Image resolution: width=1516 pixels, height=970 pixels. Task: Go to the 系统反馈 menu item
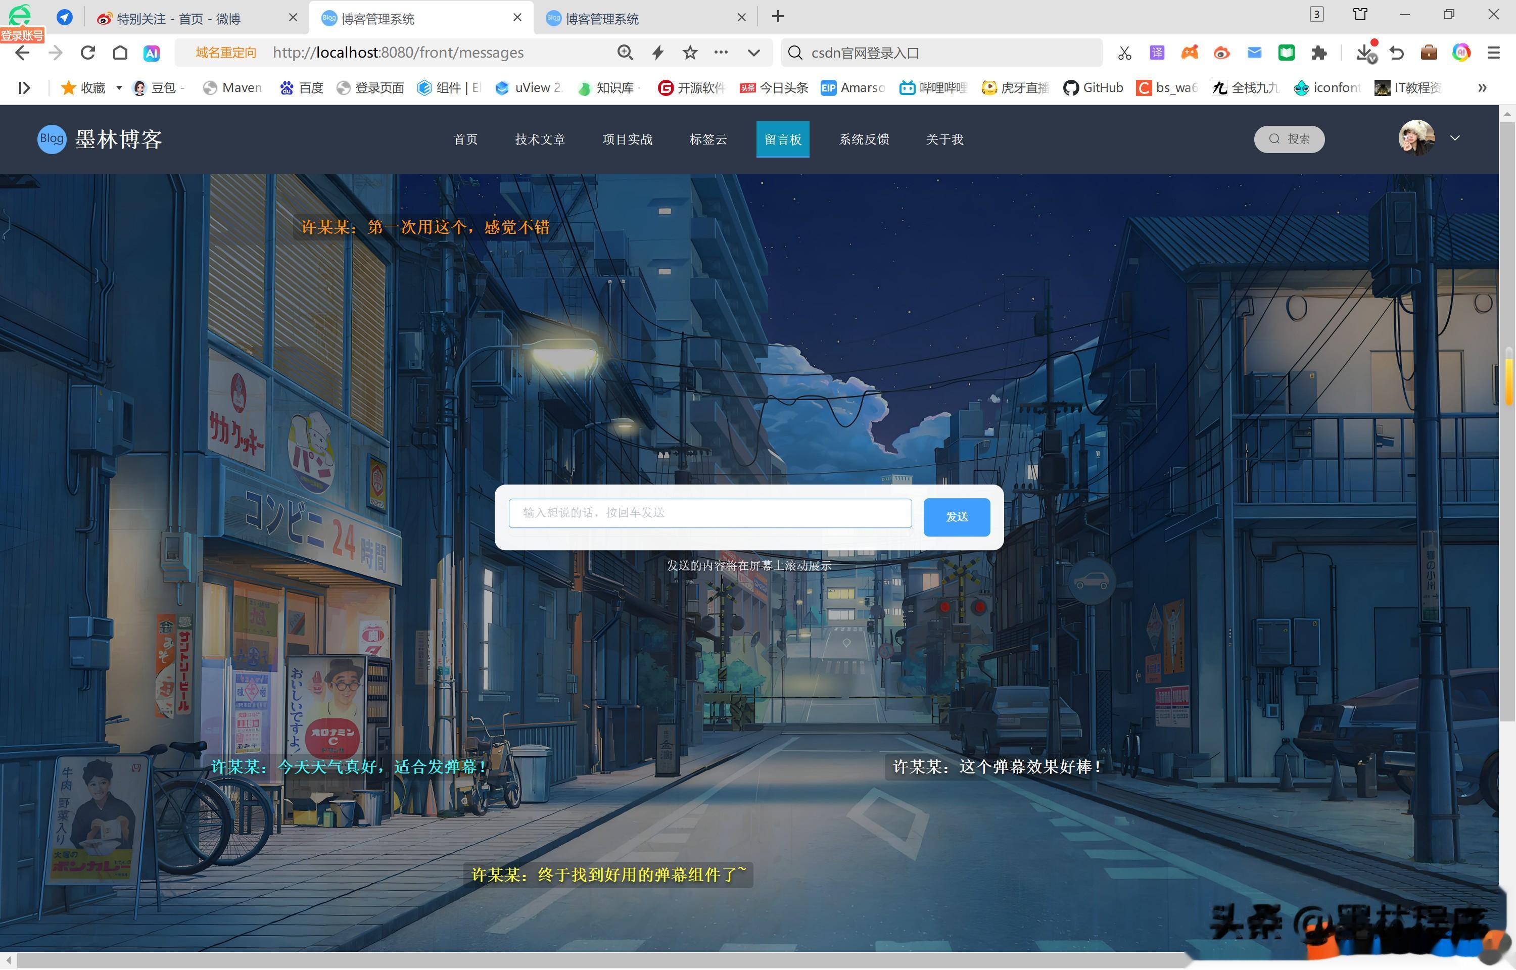[x=864, y=140]
